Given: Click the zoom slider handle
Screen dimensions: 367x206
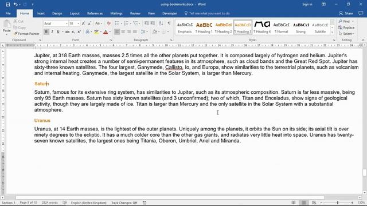Looking at the screenshot, I should tap(338, 203).
